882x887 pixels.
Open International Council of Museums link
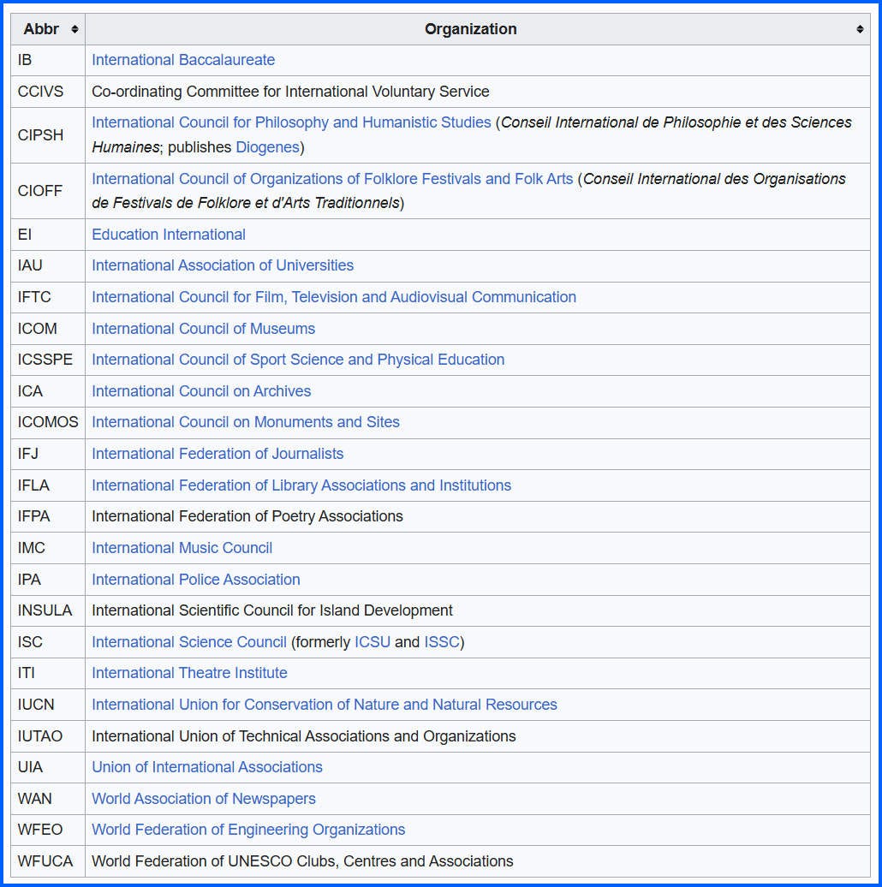tap(203, 329)
